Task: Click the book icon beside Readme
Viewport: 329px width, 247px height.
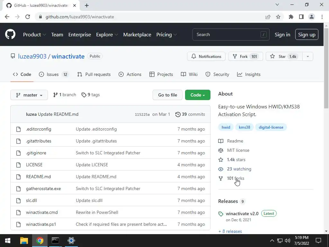Action: pos(221,141)
